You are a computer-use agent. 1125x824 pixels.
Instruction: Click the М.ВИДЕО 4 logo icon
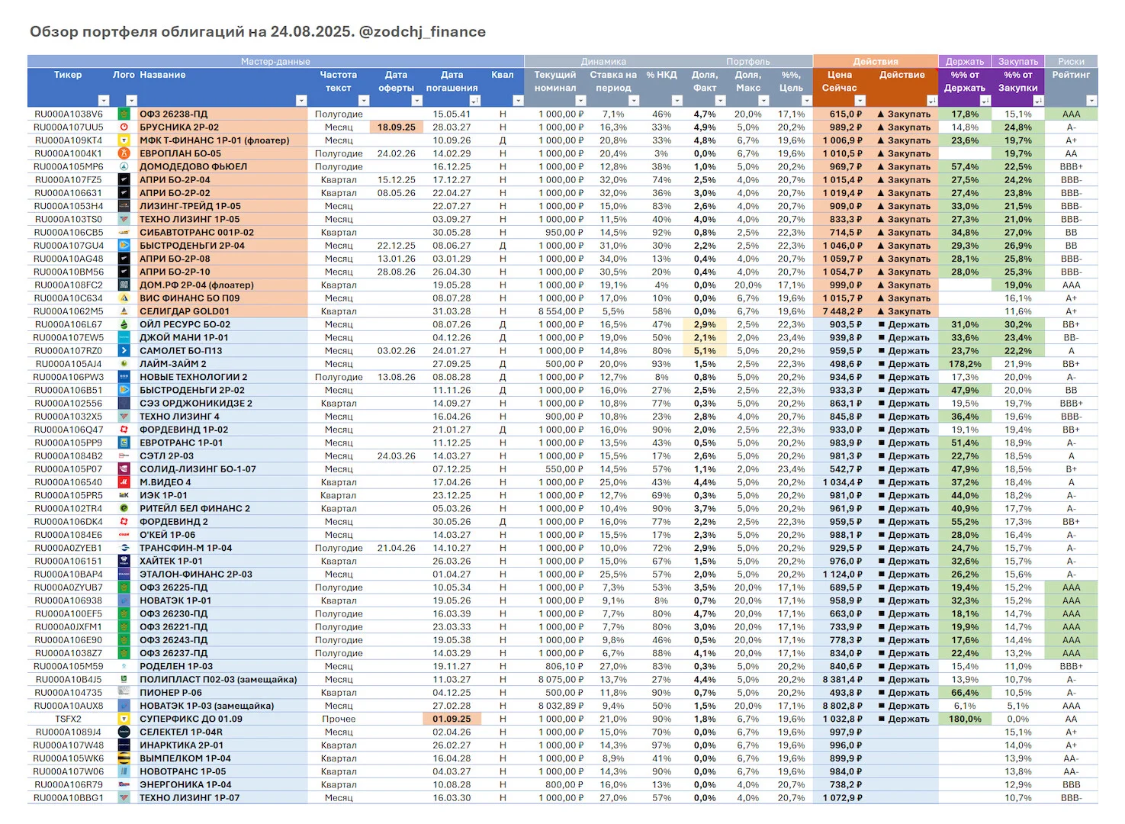click(124, 482)
